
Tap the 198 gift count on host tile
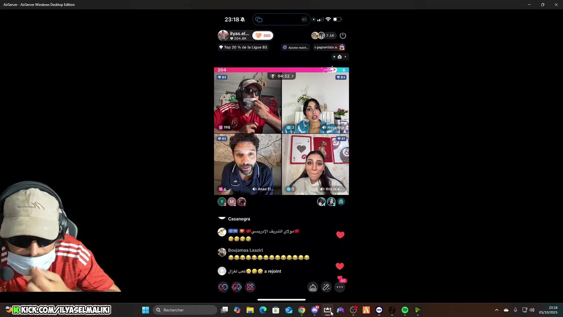224,127
